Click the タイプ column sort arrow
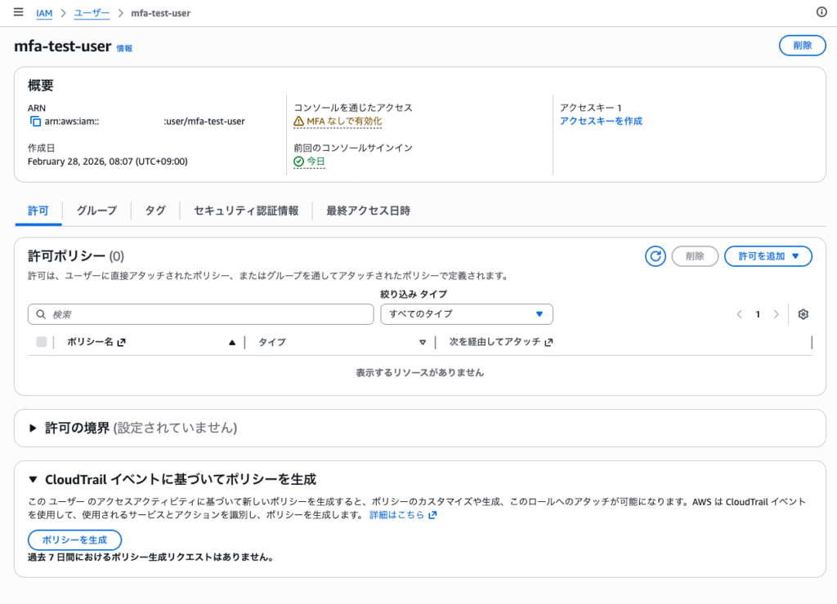837x604 pixels. [423, 343]
